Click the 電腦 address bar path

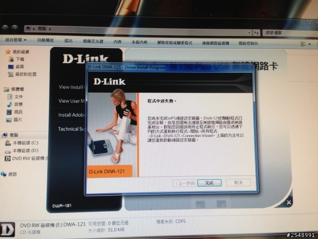42,29
